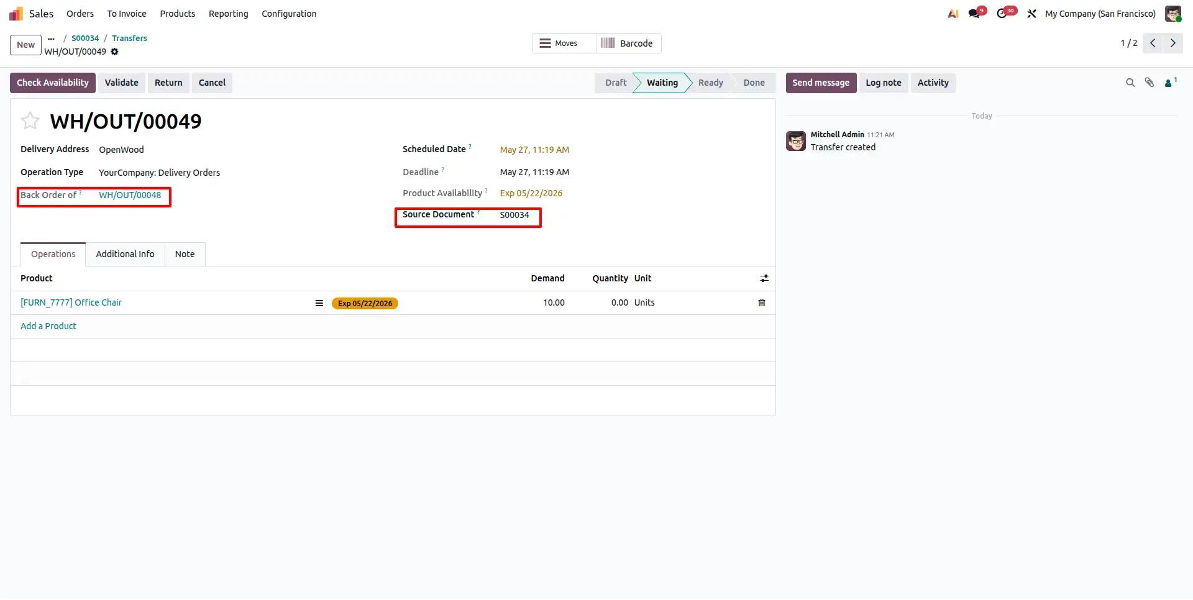Screen dimensions: 1193x600
Task: Click Add a Product link
Action: pos(48,326)
